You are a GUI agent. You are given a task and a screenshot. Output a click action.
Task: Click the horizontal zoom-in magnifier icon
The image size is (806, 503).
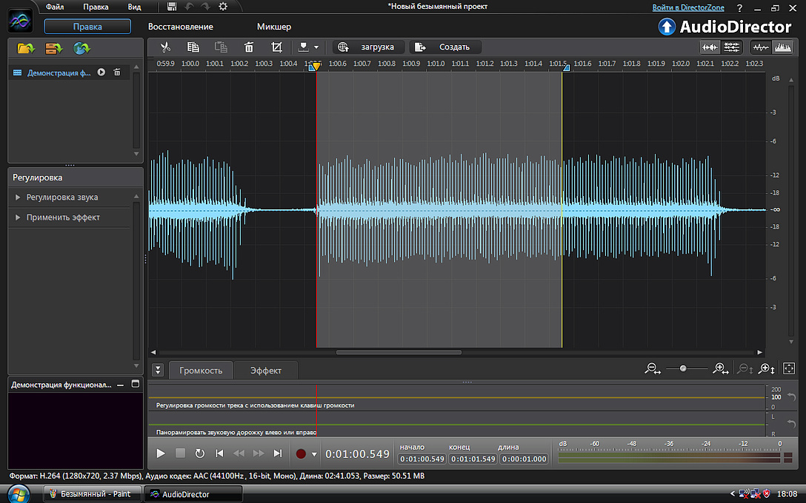click(719, 368)
